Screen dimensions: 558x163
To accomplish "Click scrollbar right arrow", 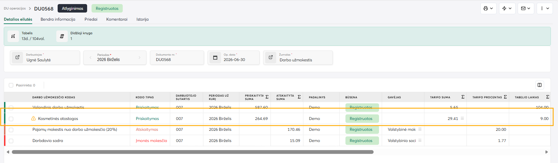I will click(x=546, y=152).
